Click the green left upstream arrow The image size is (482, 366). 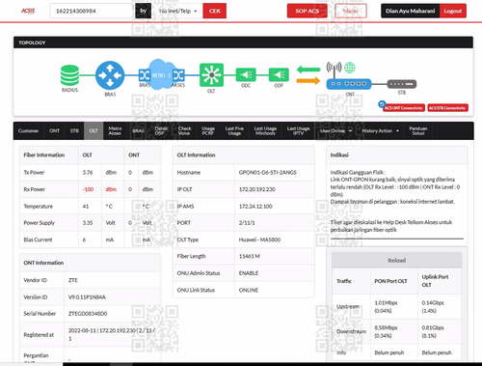pyautogui.click(x=308, y=70)
